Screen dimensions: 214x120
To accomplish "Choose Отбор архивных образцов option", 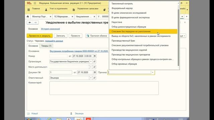I will (143, 64).
